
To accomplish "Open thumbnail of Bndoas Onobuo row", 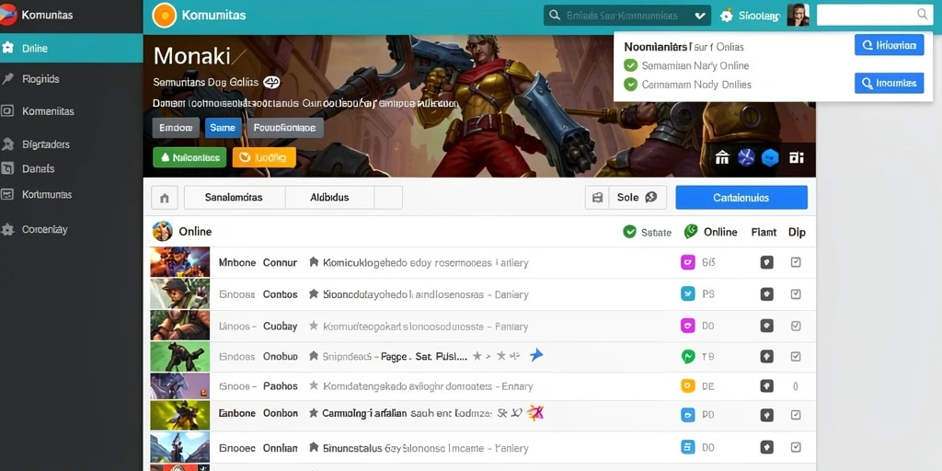I will [x=179, y=356].
